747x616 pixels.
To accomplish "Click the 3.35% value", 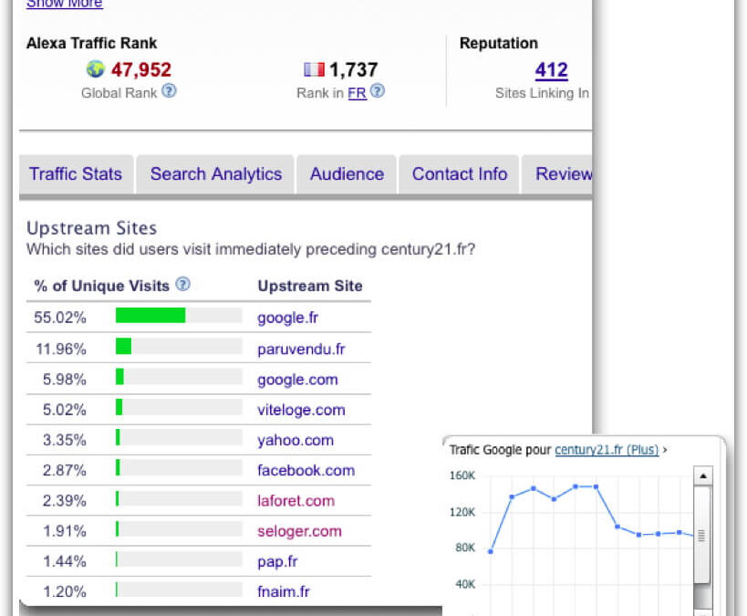I will tap(65, 440).
